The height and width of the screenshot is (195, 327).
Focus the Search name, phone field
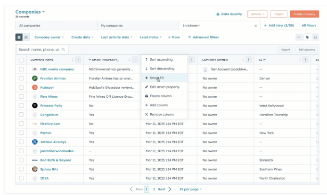click(x=42, y=49)
